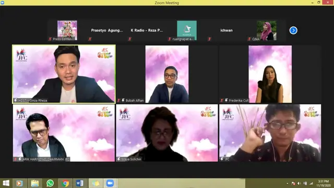334x188 pixels.
Task: Open WhatsApp from the taskbar
Action: 50,183
